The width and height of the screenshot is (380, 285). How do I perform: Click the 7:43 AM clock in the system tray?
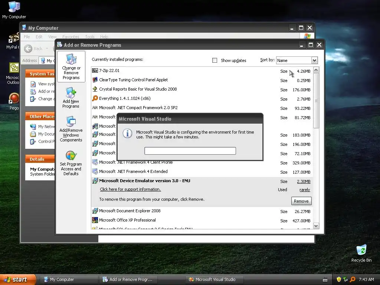(x=366, y=279)
